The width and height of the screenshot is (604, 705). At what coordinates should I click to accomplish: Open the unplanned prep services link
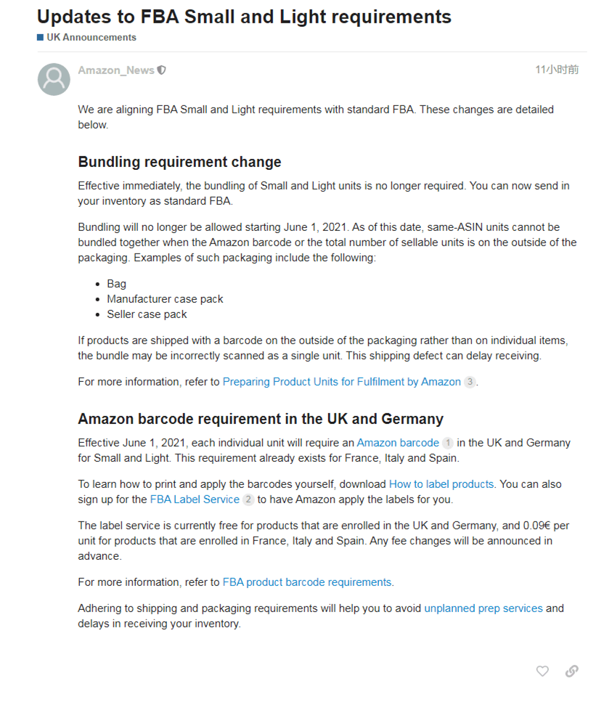tap(483, 608)
